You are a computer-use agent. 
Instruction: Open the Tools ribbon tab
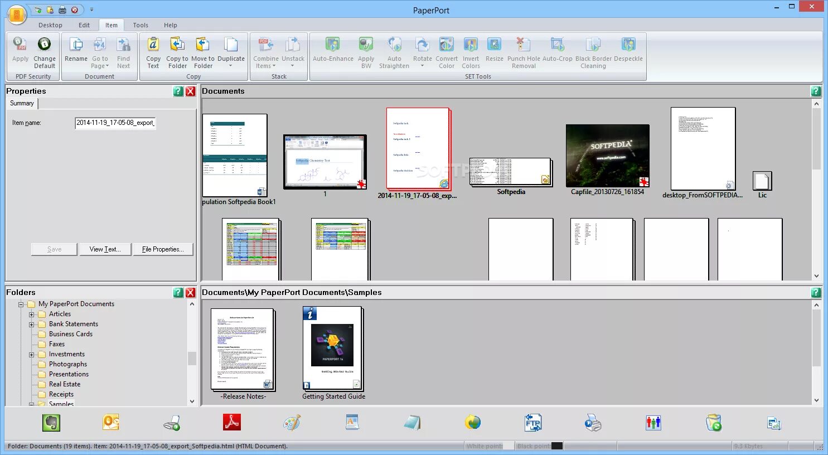click(x=141, y=25)
